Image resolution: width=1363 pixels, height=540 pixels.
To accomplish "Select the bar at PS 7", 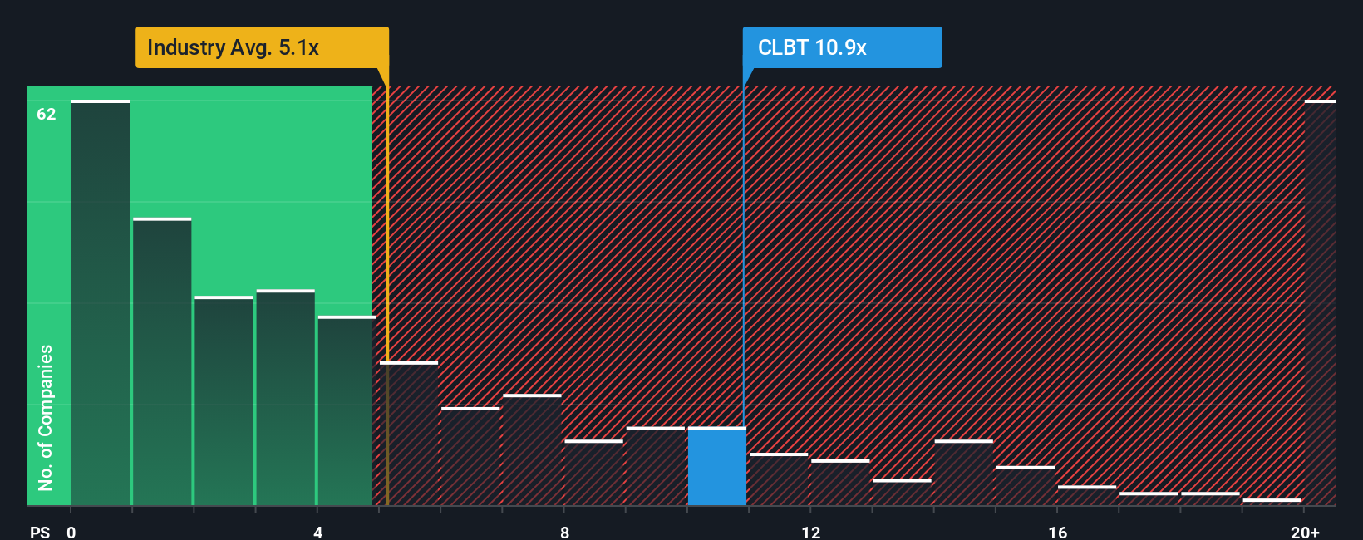I will (x=532, y=449).
